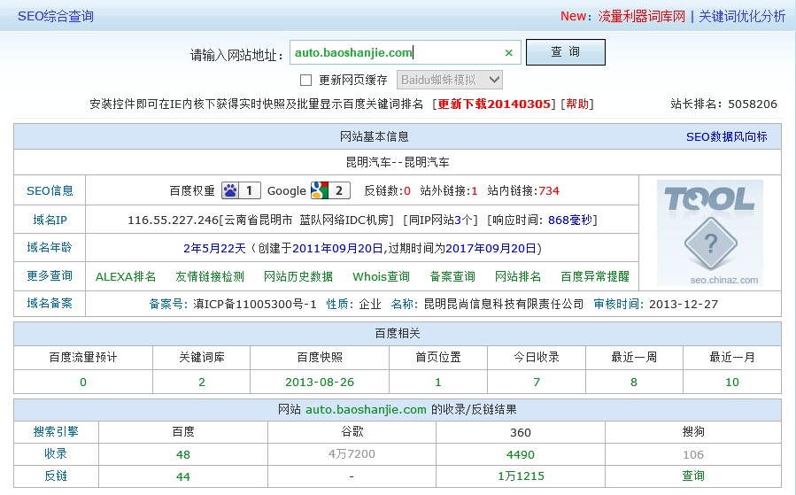Viewport: 796px width, 495px height.
Task: Open the 帮助 help link
Action: tap(577, 104)
